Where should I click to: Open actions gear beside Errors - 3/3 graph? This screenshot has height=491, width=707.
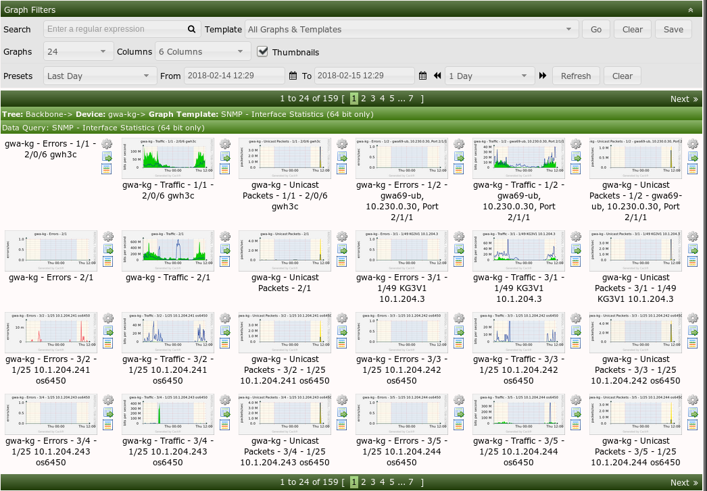tap(458, 319)
